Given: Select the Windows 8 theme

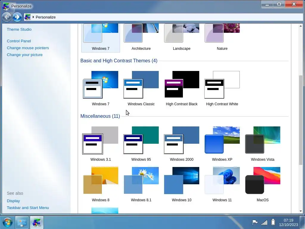Looking at the screenshot, I should click(x=101, y=180).
